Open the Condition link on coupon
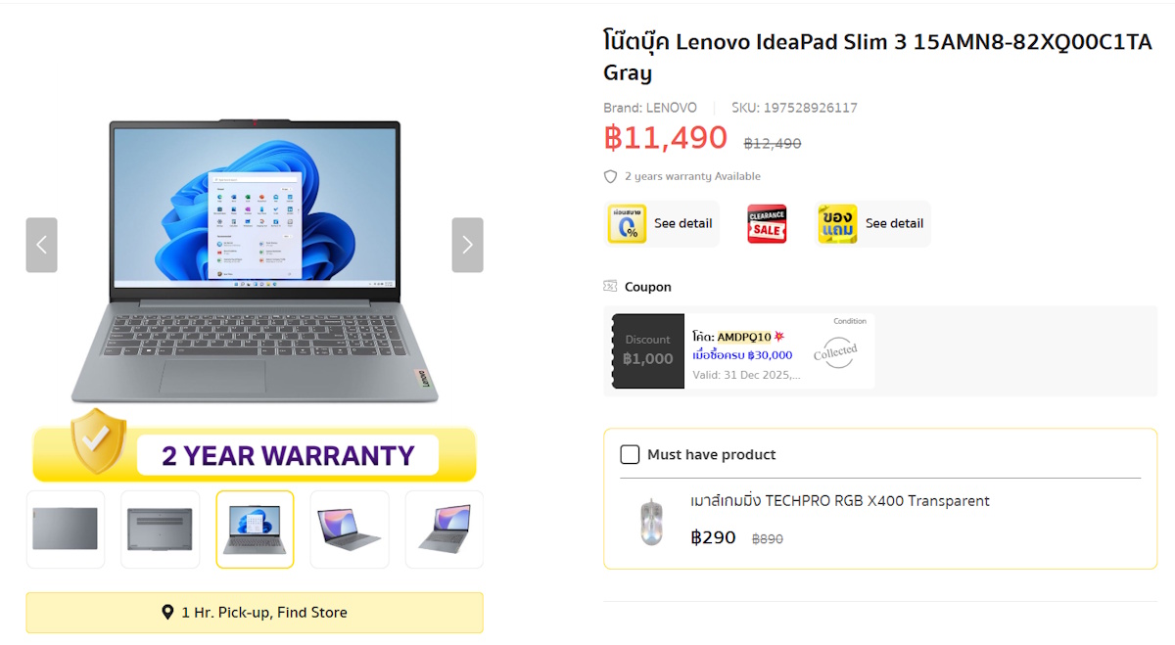The width and height of the screenshot is (1175, 645). (x=849, y=322)
